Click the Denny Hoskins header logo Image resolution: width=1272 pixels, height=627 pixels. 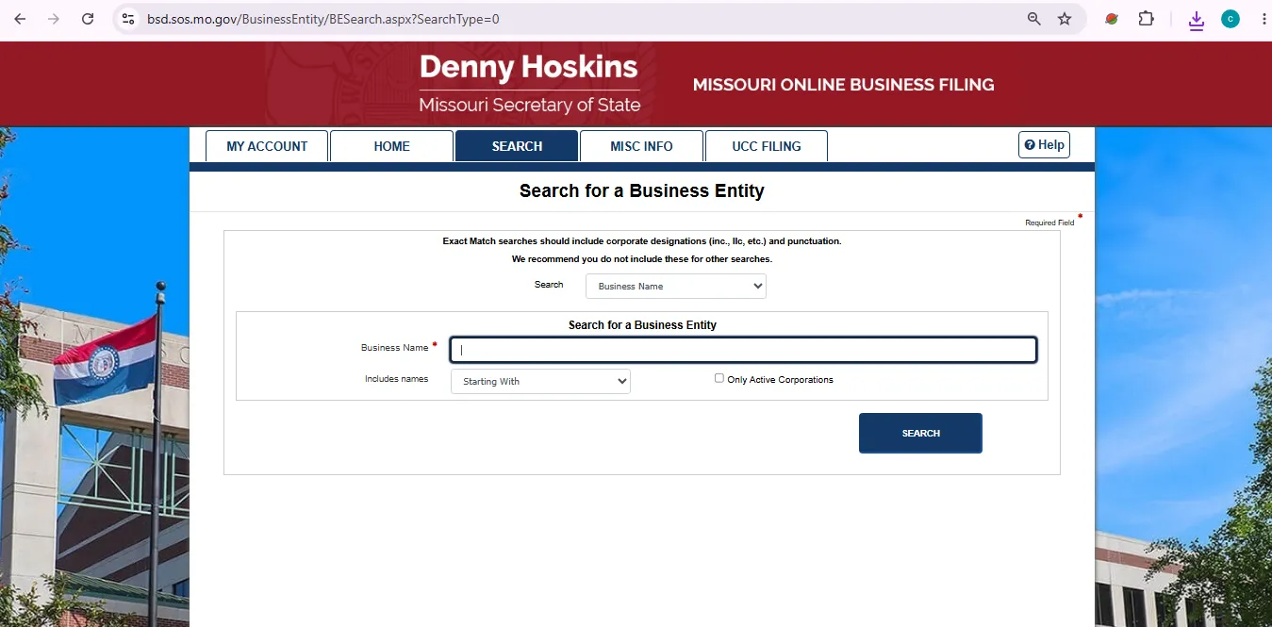coord(529,83)
